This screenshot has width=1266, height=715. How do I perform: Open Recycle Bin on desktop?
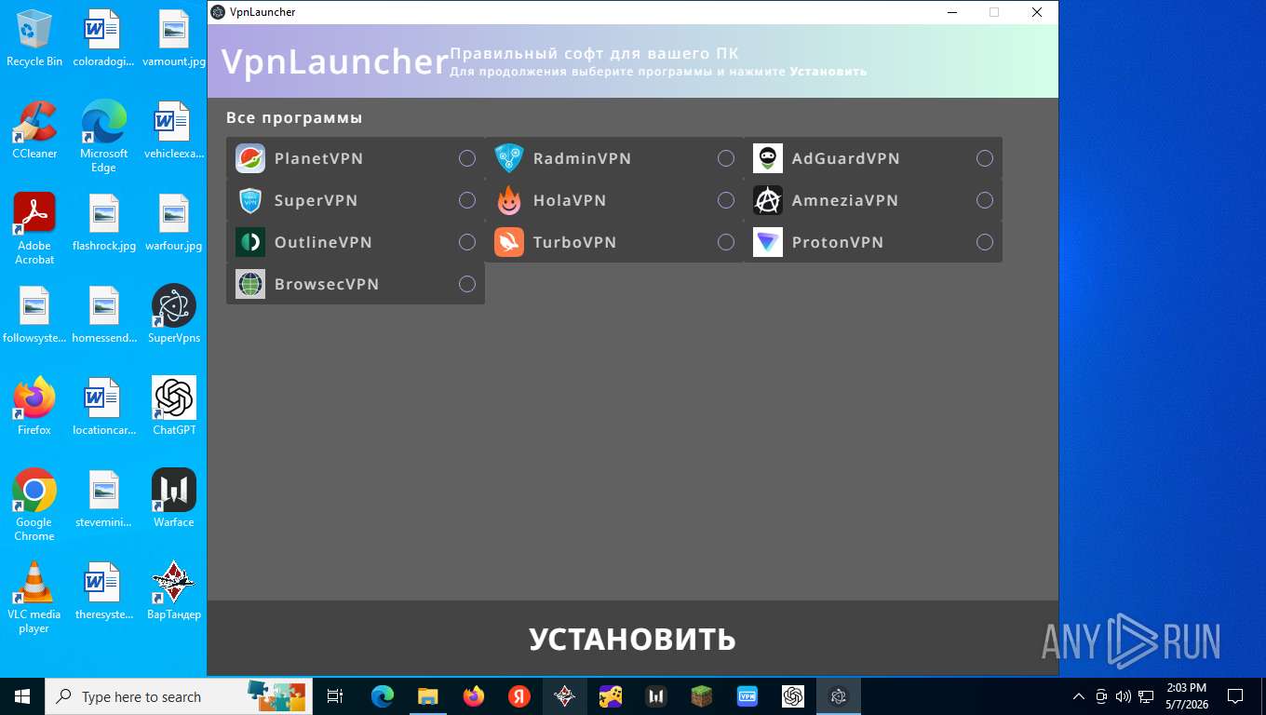[34, 38]
